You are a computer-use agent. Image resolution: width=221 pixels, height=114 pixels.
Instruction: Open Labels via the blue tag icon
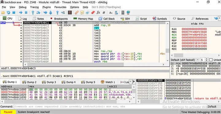pos(87,13)
